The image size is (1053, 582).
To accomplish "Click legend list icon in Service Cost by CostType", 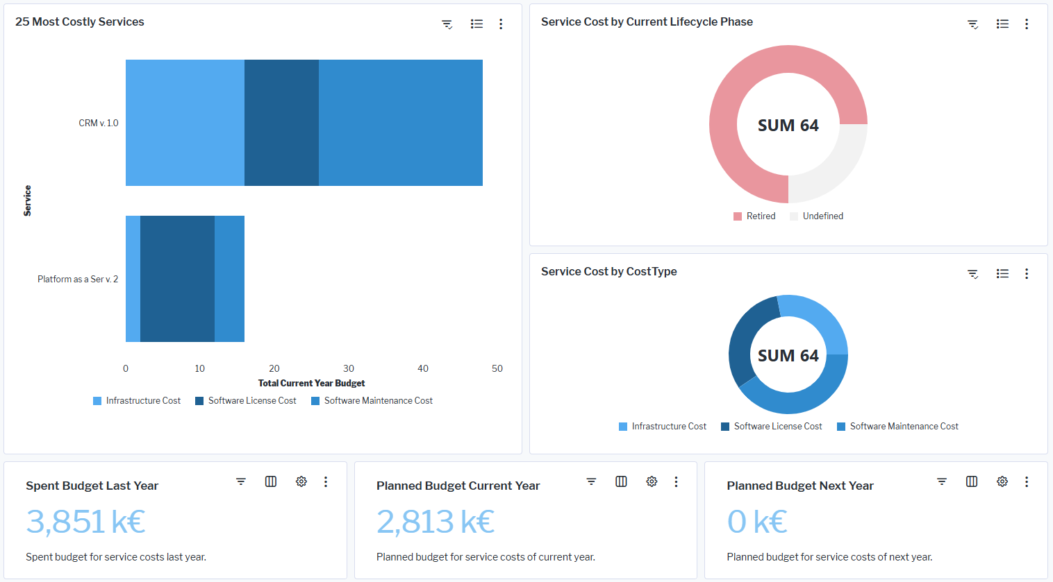I will click(x=1002, y=274).
